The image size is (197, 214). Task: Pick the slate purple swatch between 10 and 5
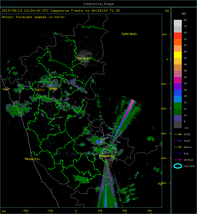click(x=178, y=118)
